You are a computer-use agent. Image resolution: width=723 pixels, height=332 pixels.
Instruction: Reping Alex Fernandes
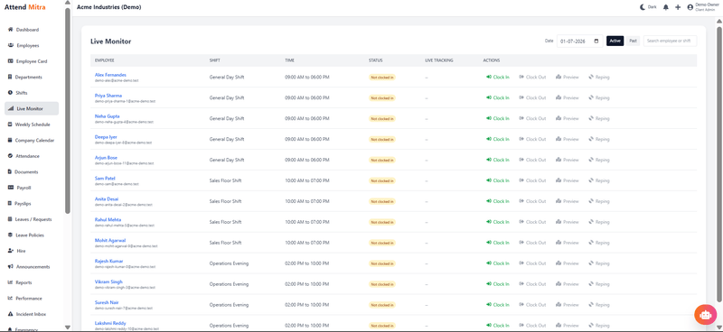(599, 77)
